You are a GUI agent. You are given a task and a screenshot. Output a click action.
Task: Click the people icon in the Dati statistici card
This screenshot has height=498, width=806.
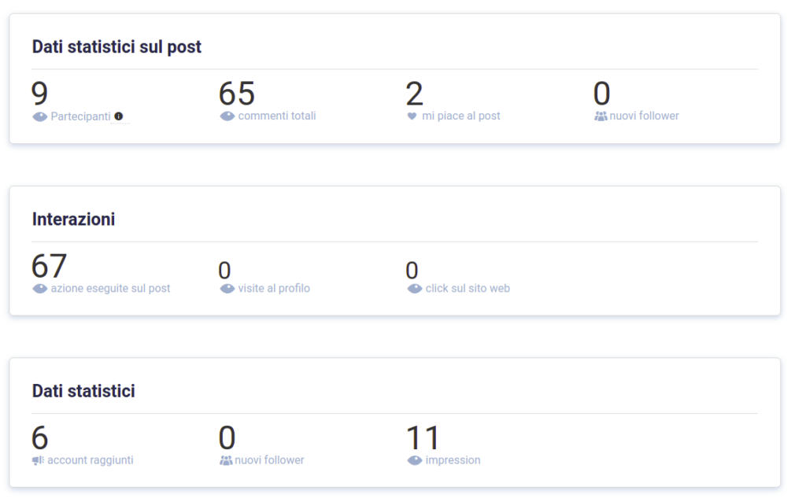click(x=226, y=460)
